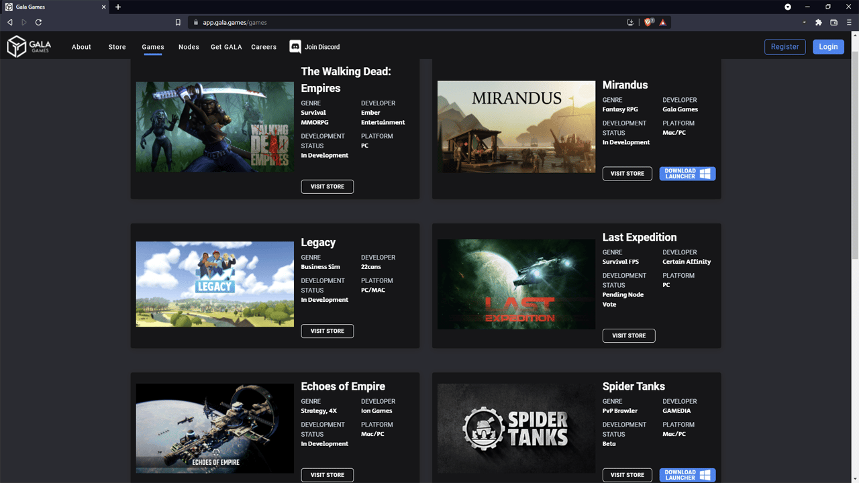Open the Mirandus game thumbnail
This screenshot has width=859, height=483.
tap(516, 127)
